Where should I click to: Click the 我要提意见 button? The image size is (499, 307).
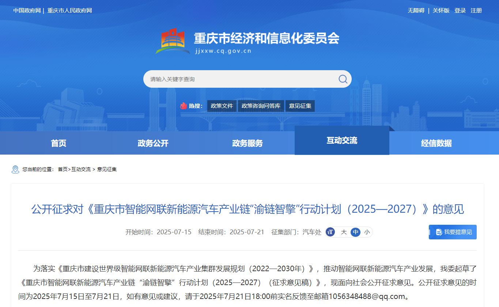click(x=453, y=232)
